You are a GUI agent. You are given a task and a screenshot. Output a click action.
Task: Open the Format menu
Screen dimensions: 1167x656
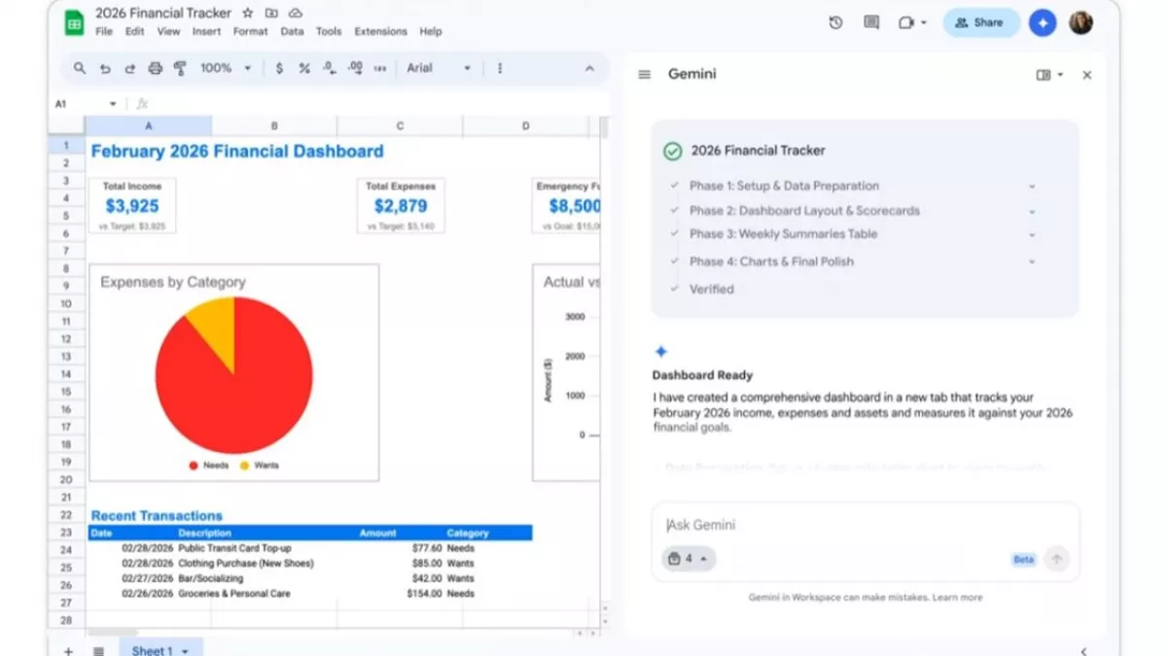point(250,31)
